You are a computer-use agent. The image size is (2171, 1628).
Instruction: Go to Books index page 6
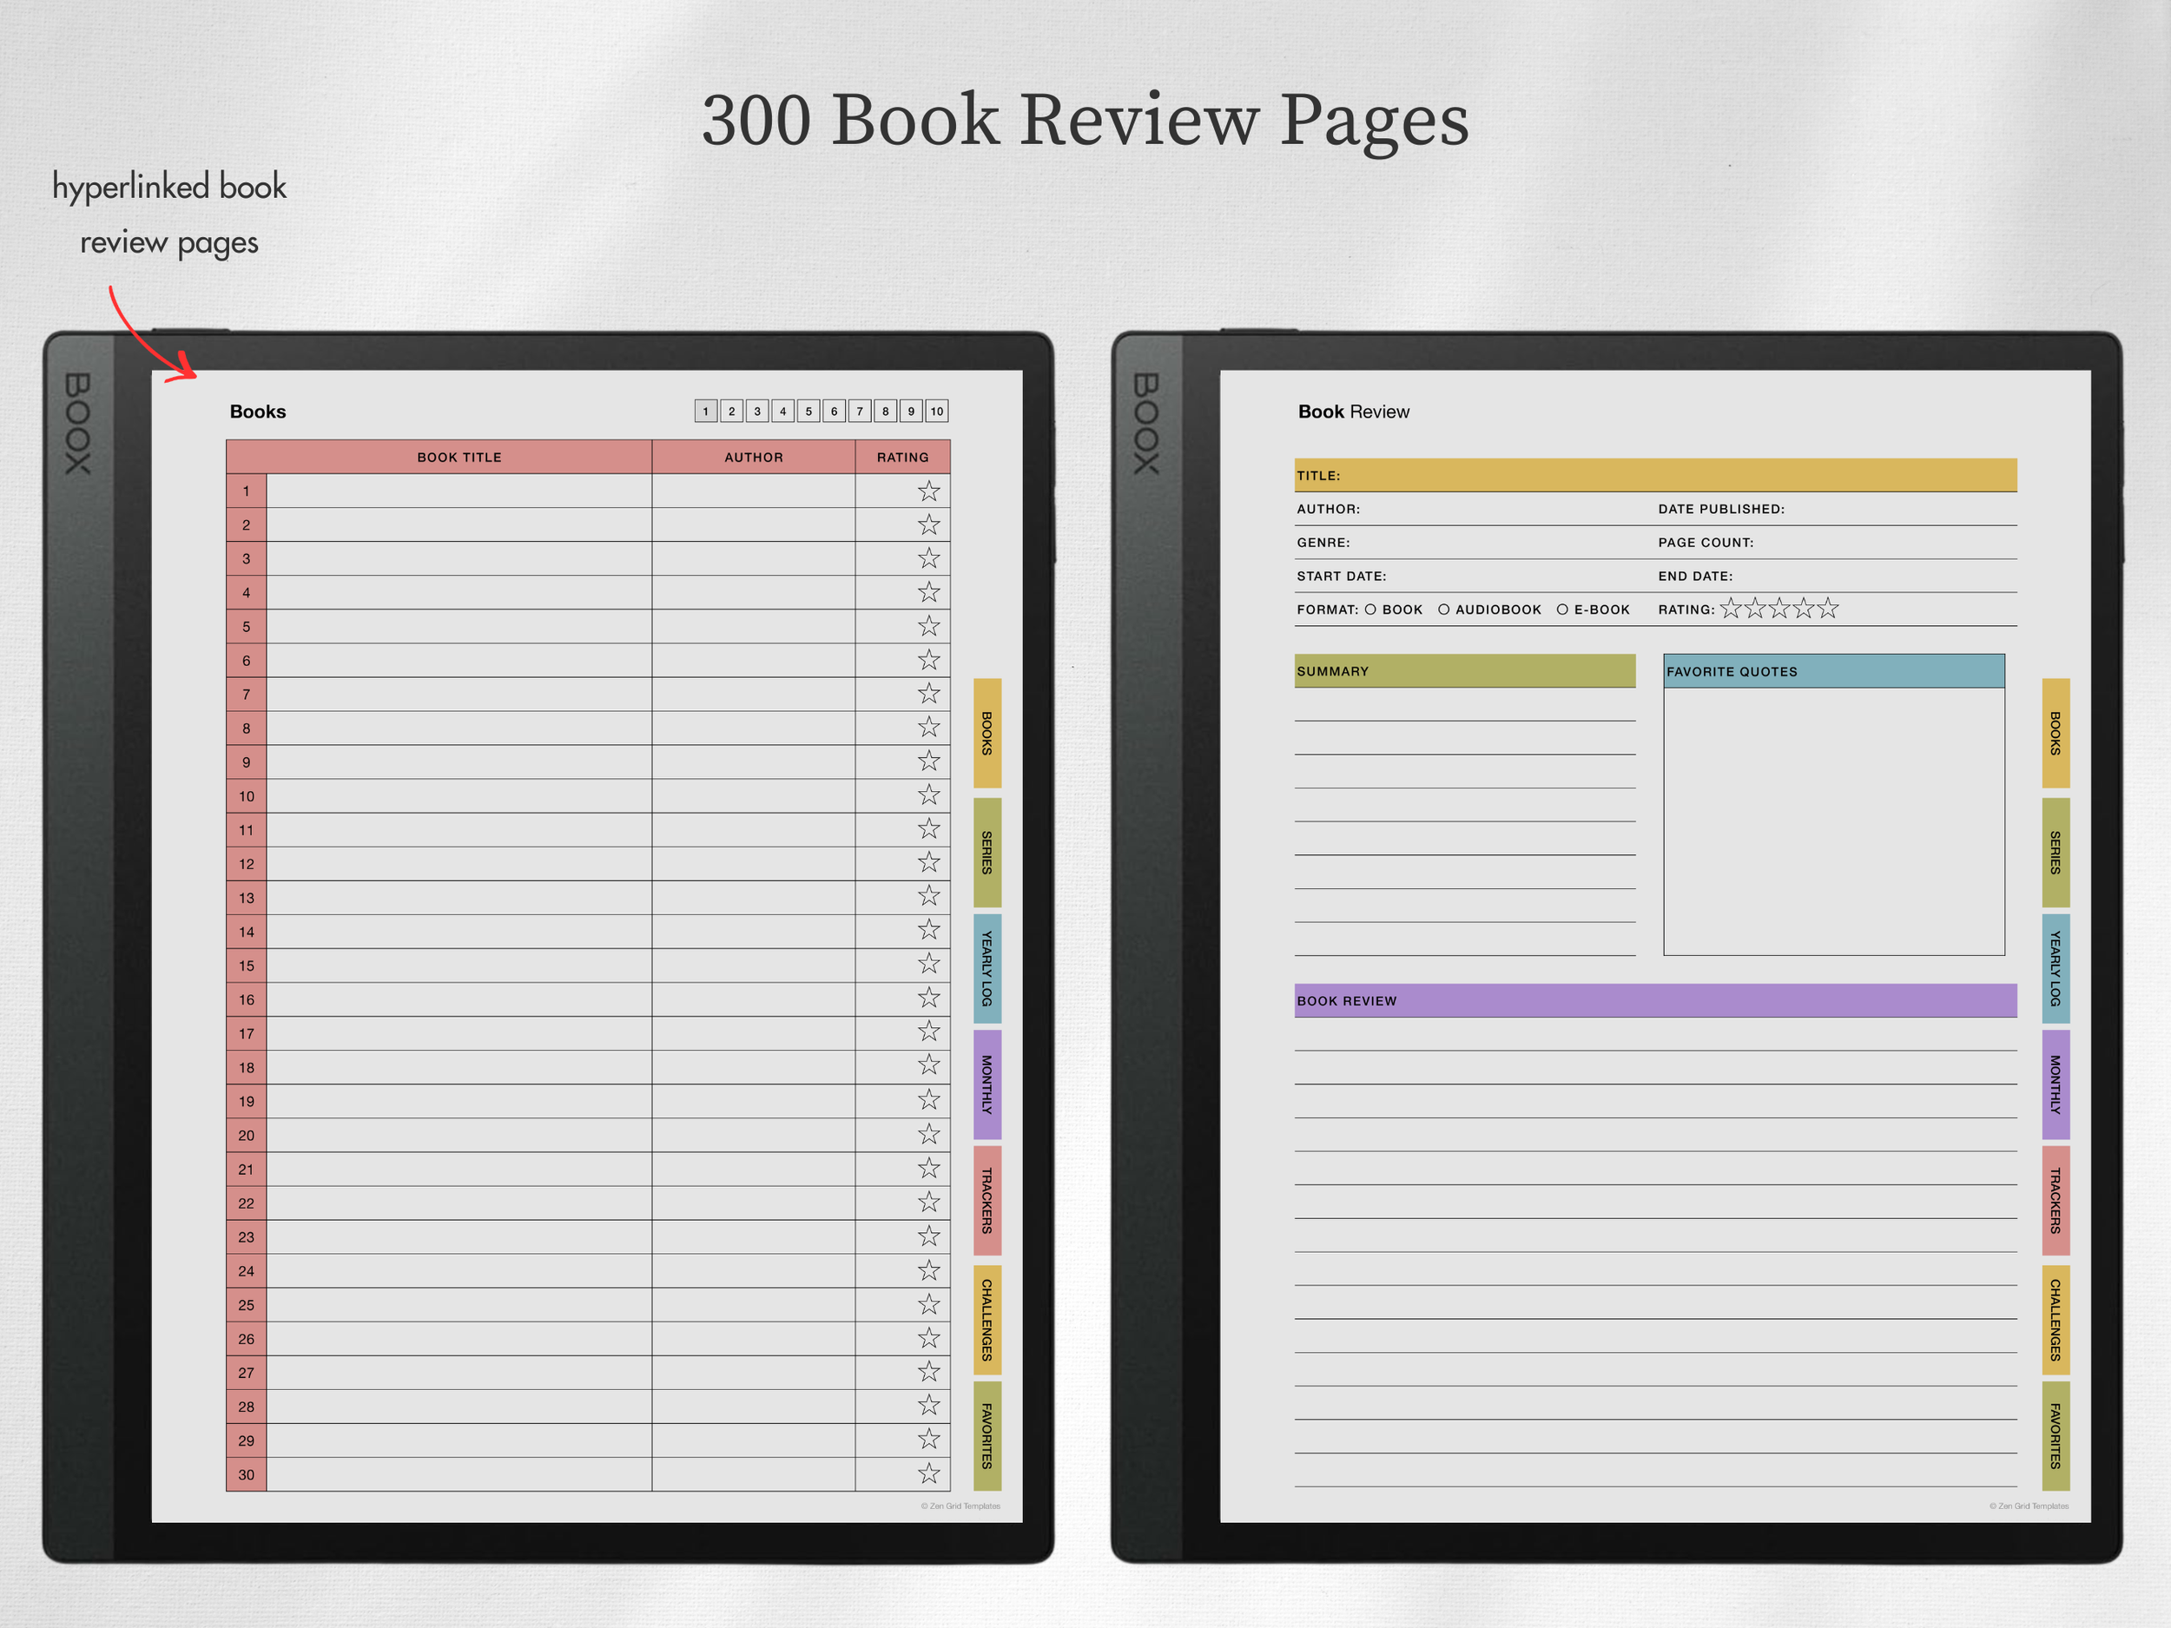pos(835,412)
